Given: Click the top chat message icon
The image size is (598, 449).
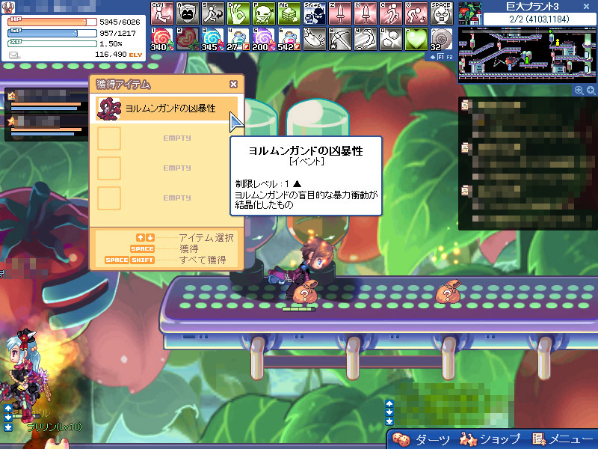Looking at the screenshot, I should tap(465, 105).
